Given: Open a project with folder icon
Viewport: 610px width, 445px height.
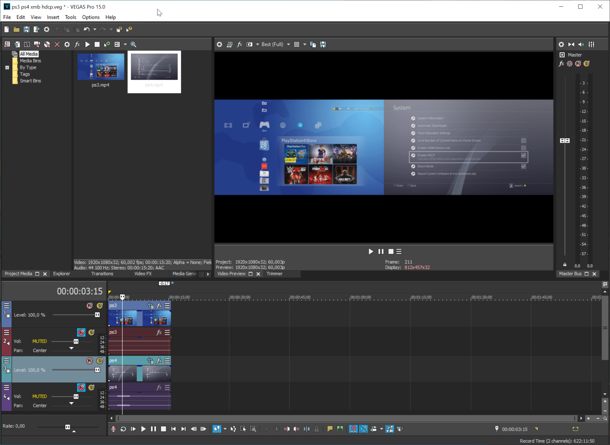Looking at the screenshot, I should (16, 29).
